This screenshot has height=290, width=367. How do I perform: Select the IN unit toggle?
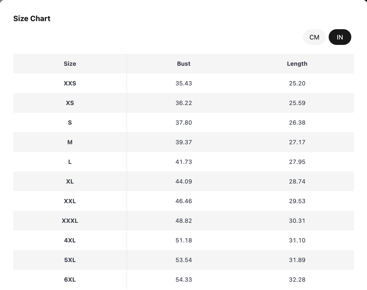340,37
